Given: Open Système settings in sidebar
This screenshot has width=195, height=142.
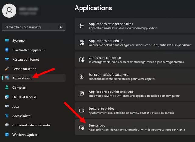Looking at the screenshot, I should [34, 40].
